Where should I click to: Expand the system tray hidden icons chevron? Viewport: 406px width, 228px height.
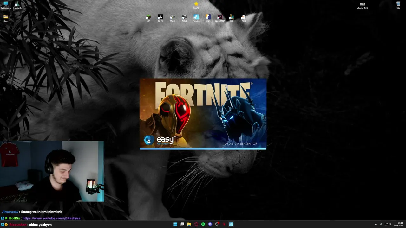[376, 224]
